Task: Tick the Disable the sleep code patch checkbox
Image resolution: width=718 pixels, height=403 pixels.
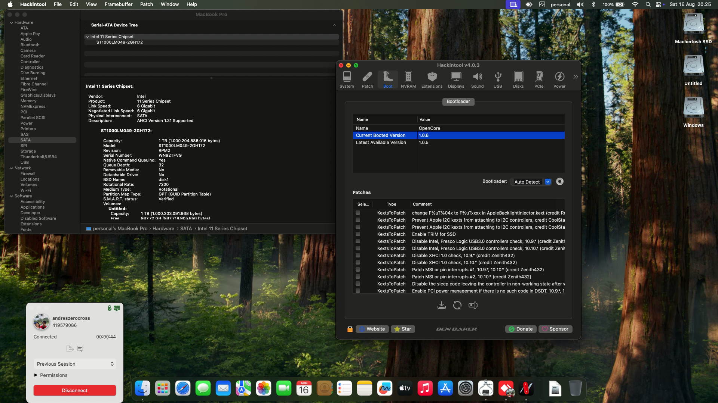Action: coord(358,284)
